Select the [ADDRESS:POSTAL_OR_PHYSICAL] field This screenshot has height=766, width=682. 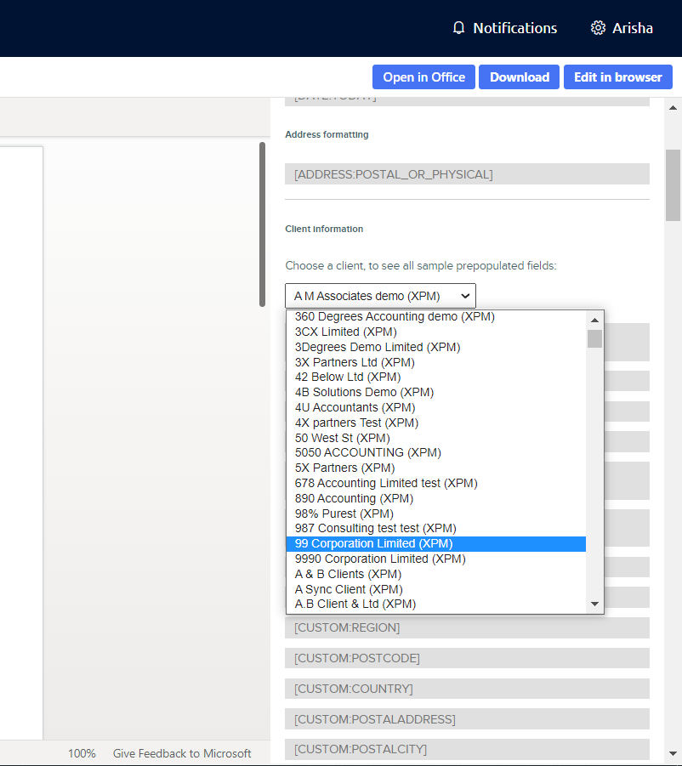(467, 173)
